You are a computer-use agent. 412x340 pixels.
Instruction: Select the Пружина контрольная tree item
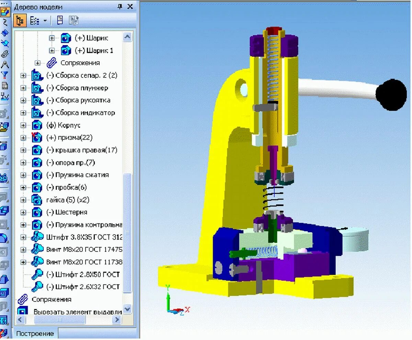pos(84,225)
